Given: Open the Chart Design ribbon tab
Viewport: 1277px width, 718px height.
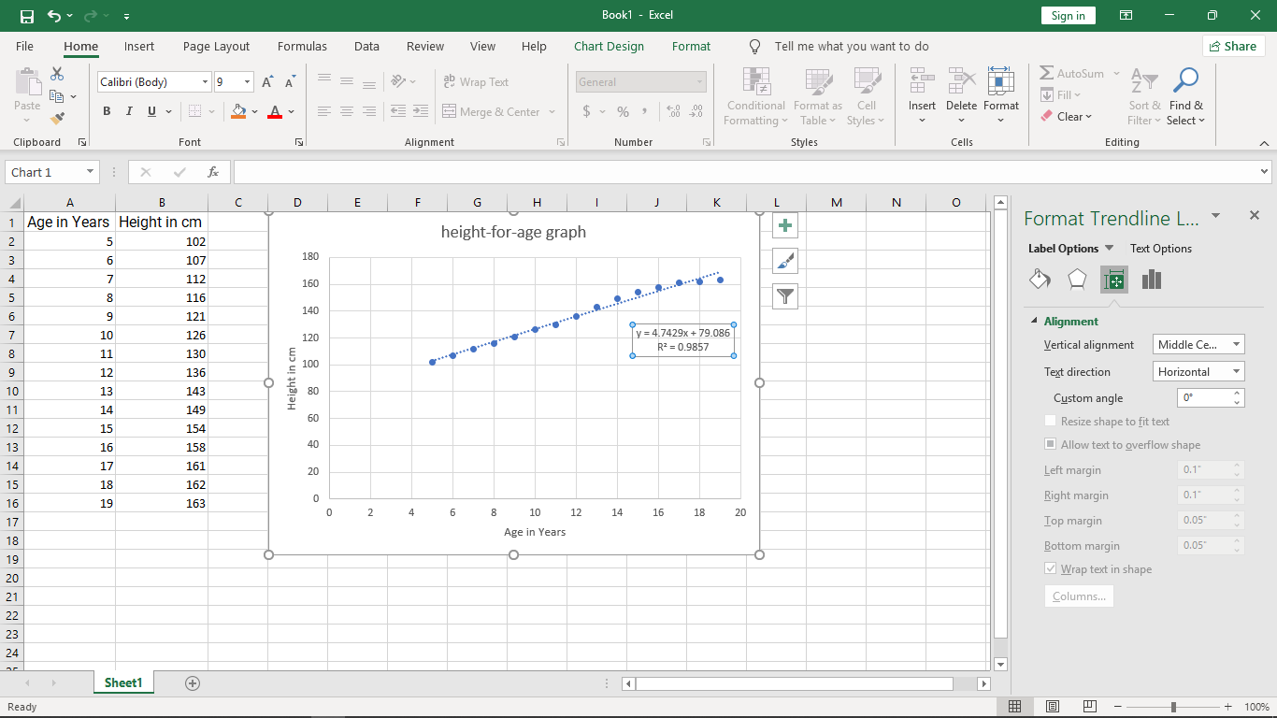Looking at the screenshot, I should (x=609, y=46).
